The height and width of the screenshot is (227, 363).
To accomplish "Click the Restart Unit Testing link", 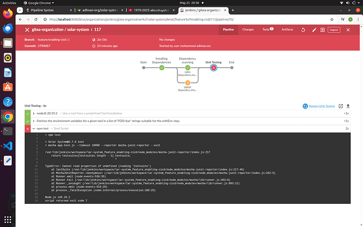I will pyautogui.click(x=322, y=106).
